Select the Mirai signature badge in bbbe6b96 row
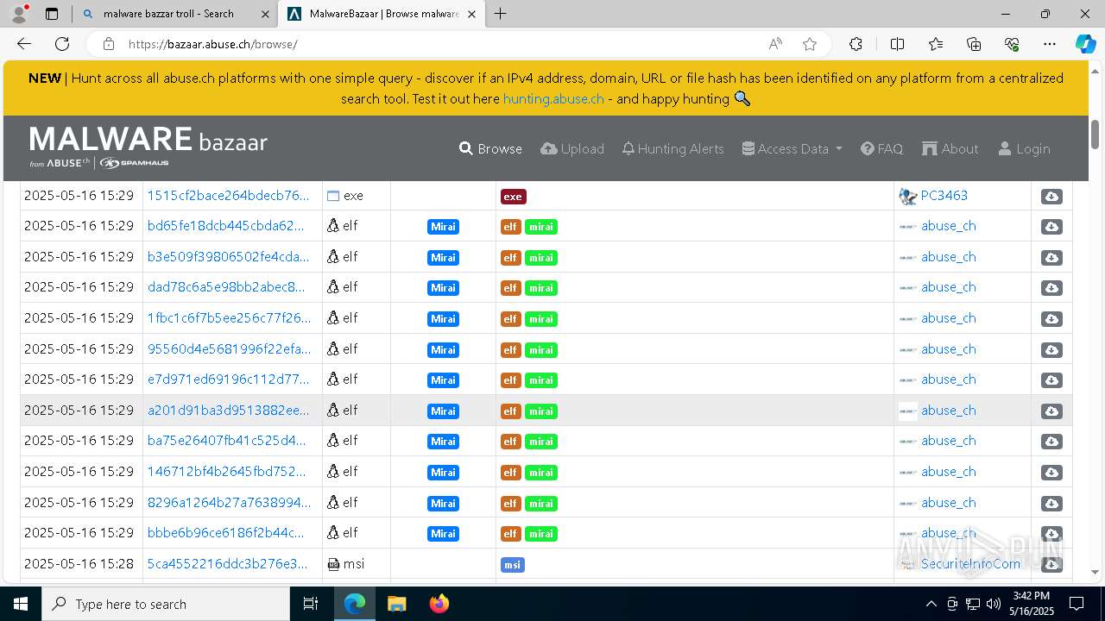This screenshot has height=621, width=1105. (x=443, y=534)
